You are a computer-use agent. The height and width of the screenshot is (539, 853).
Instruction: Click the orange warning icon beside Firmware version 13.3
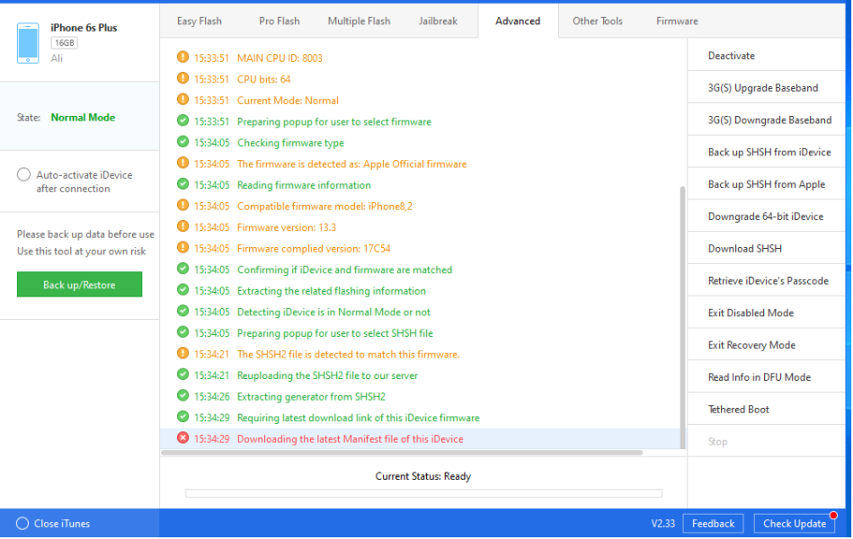pyautogui.click(x=183, y=227)
